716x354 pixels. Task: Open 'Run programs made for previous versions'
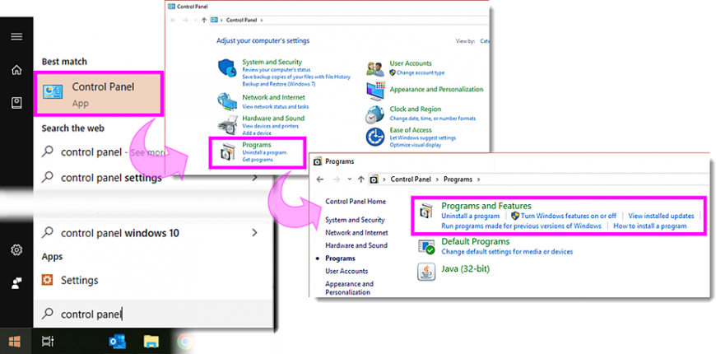[x=521, y=226]
